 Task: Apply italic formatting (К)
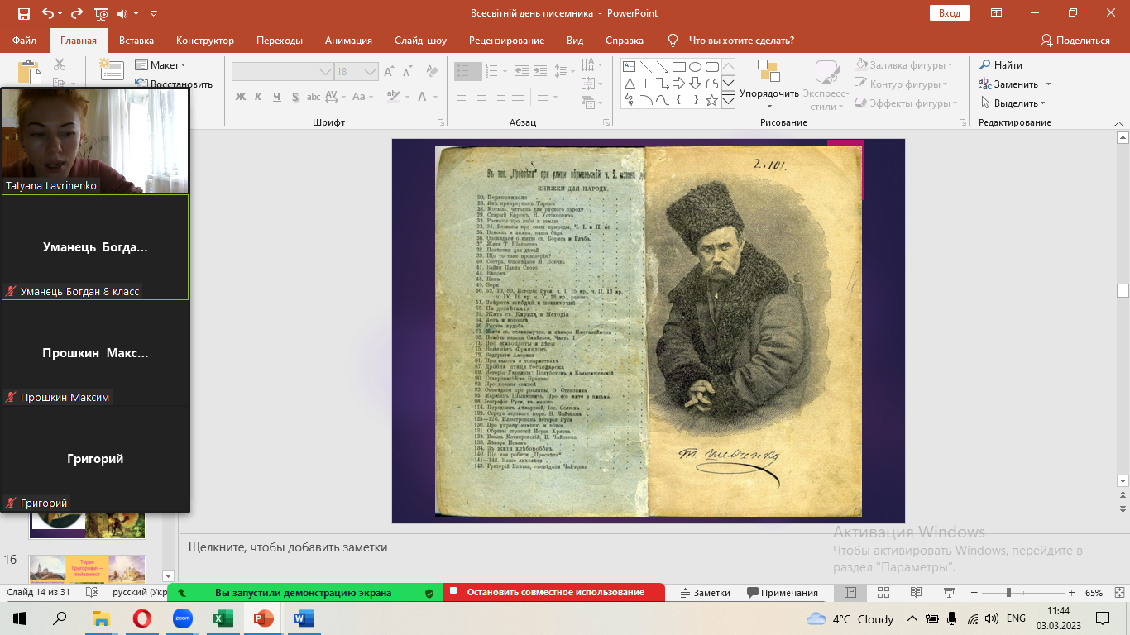[258, 97]
